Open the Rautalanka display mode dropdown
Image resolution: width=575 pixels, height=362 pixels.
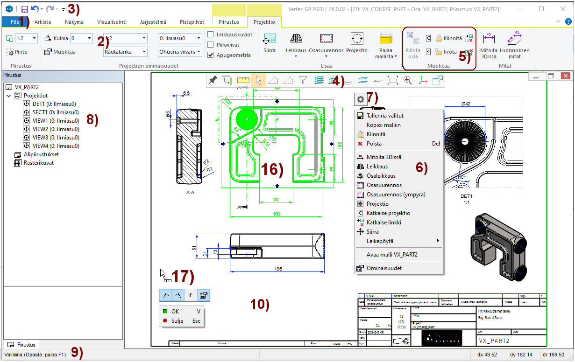(144, 52)
